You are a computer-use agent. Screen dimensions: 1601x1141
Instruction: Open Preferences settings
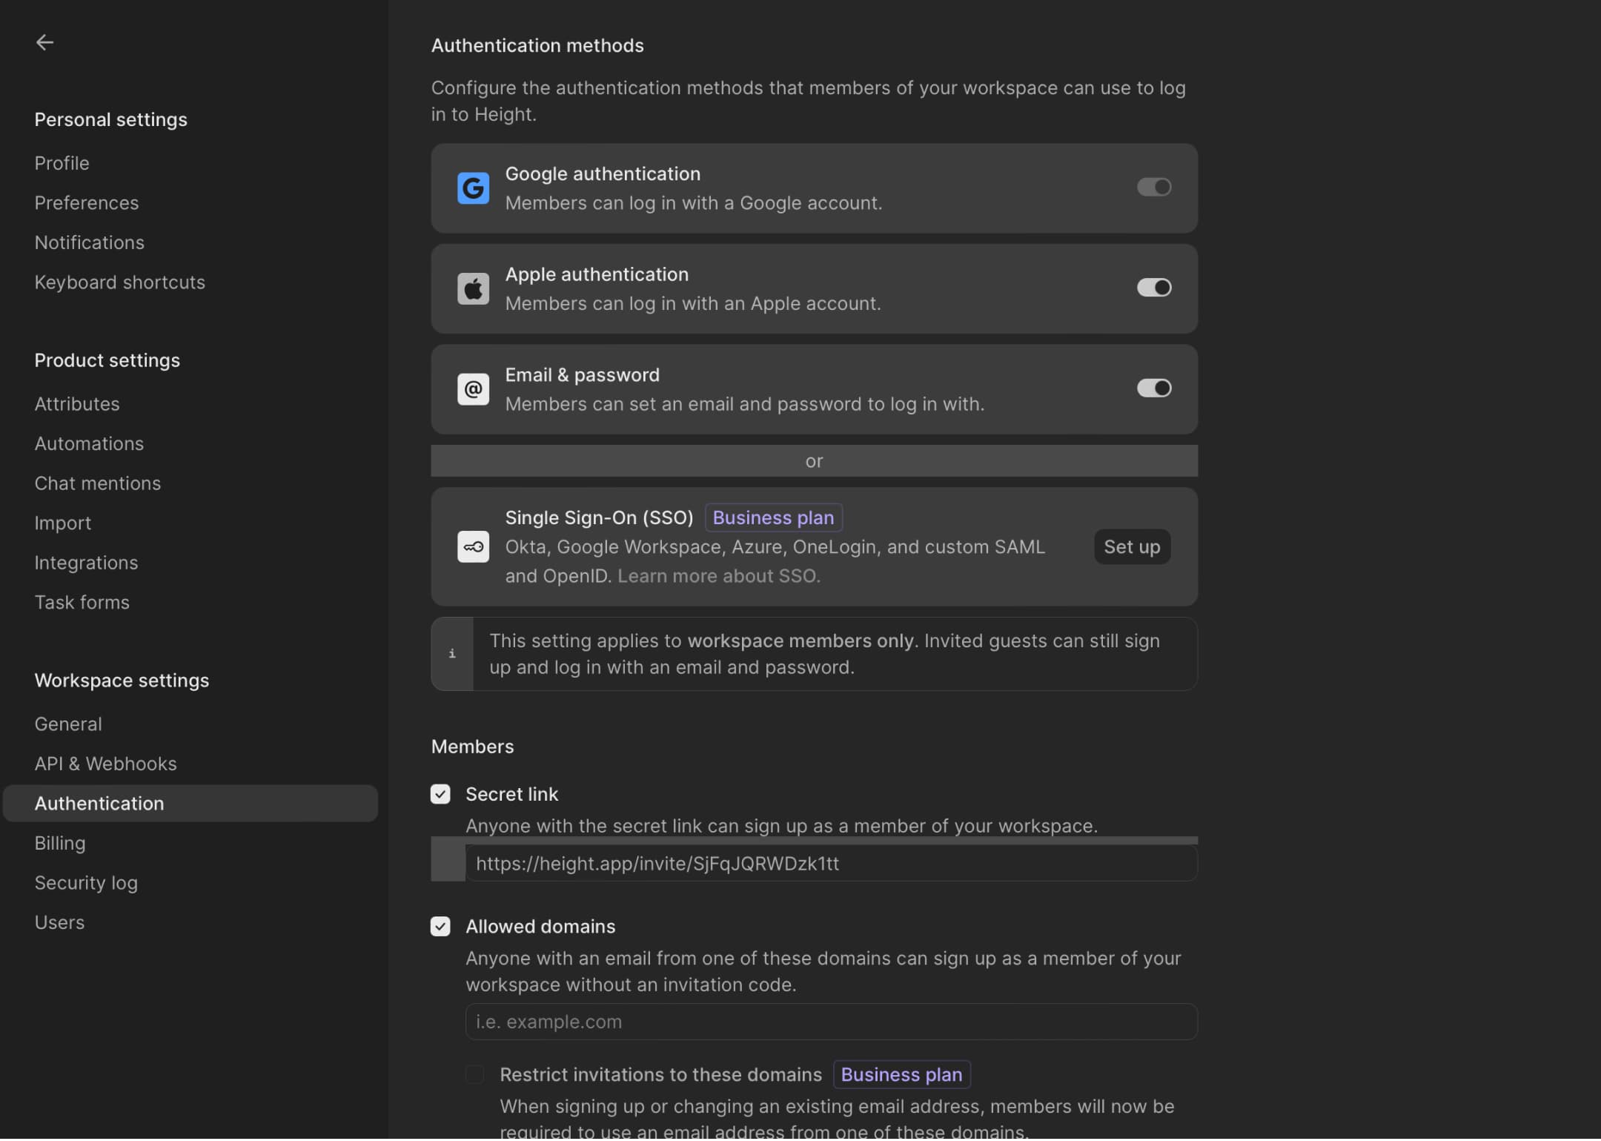click(87, 203)
